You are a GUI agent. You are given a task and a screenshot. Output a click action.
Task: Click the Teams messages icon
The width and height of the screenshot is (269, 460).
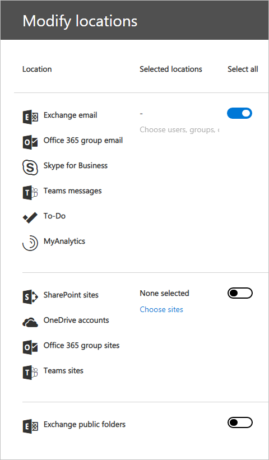30,193
